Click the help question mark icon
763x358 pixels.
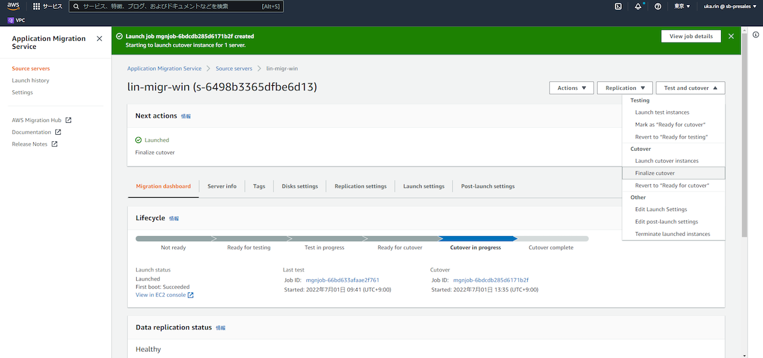[x=657, y=6]
